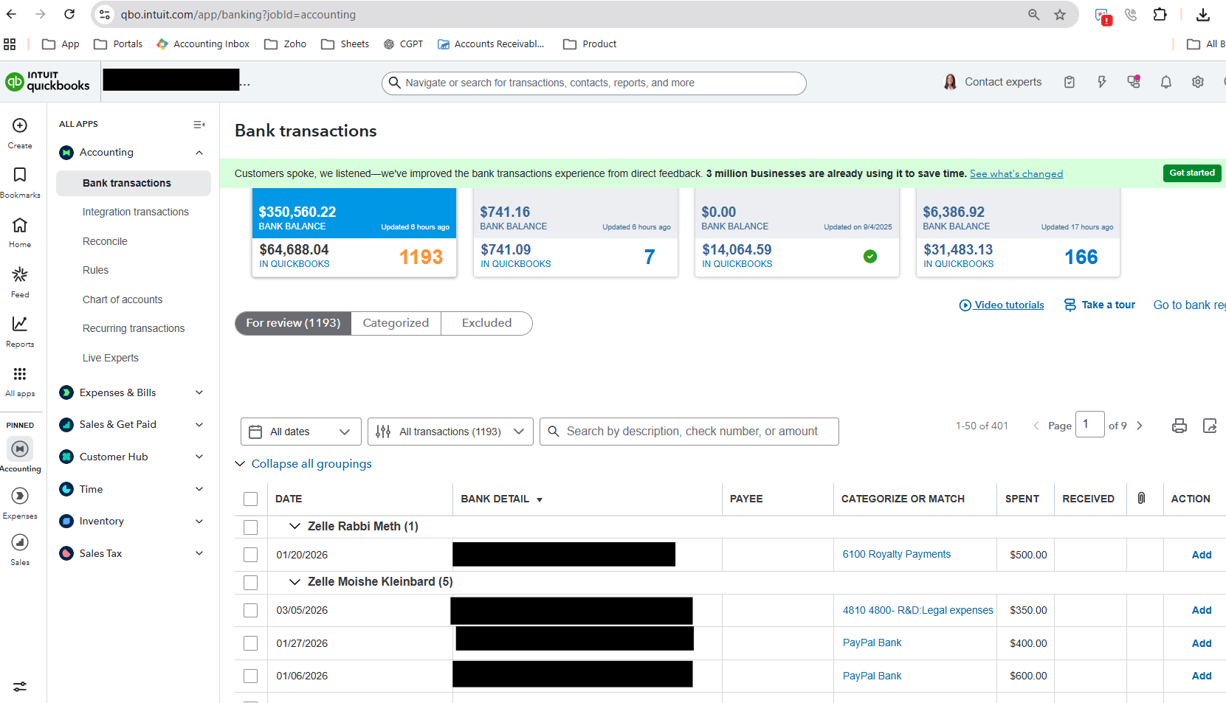Image resolution: width=1226 pixels, height=703 pixels.
Task: Open the notifications bell
Action: click(1166, 82)
